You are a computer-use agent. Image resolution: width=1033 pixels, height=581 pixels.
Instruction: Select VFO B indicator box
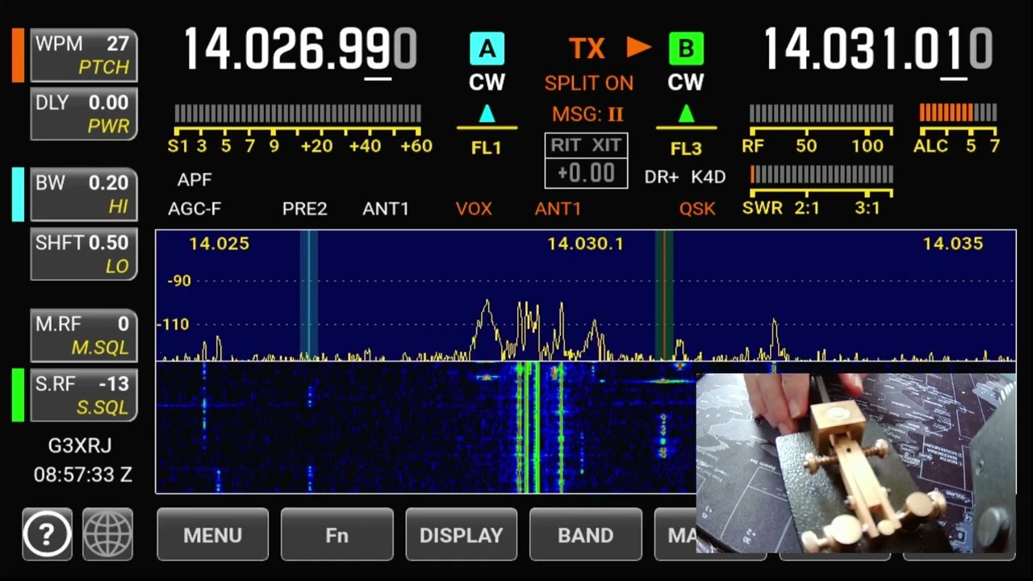tap(686, 49)
